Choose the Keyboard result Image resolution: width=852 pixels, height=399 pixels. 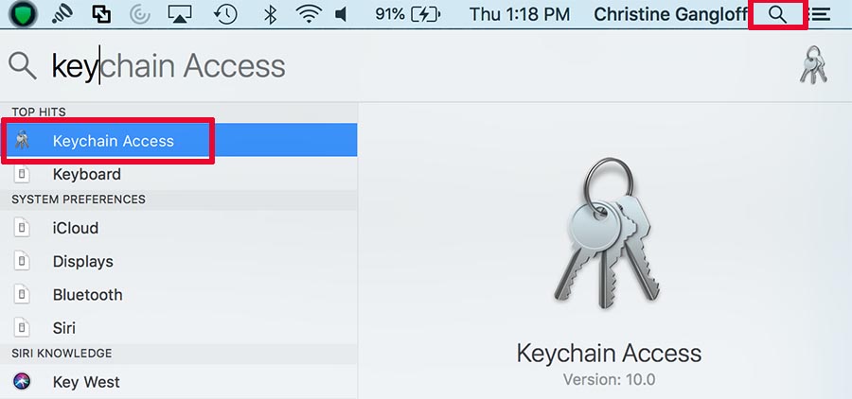click(86, 174)
